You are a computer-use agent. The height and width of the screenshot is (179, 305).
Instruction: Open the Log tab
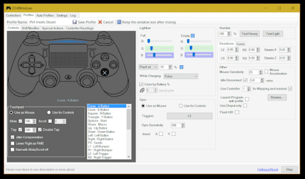point(73,15)
